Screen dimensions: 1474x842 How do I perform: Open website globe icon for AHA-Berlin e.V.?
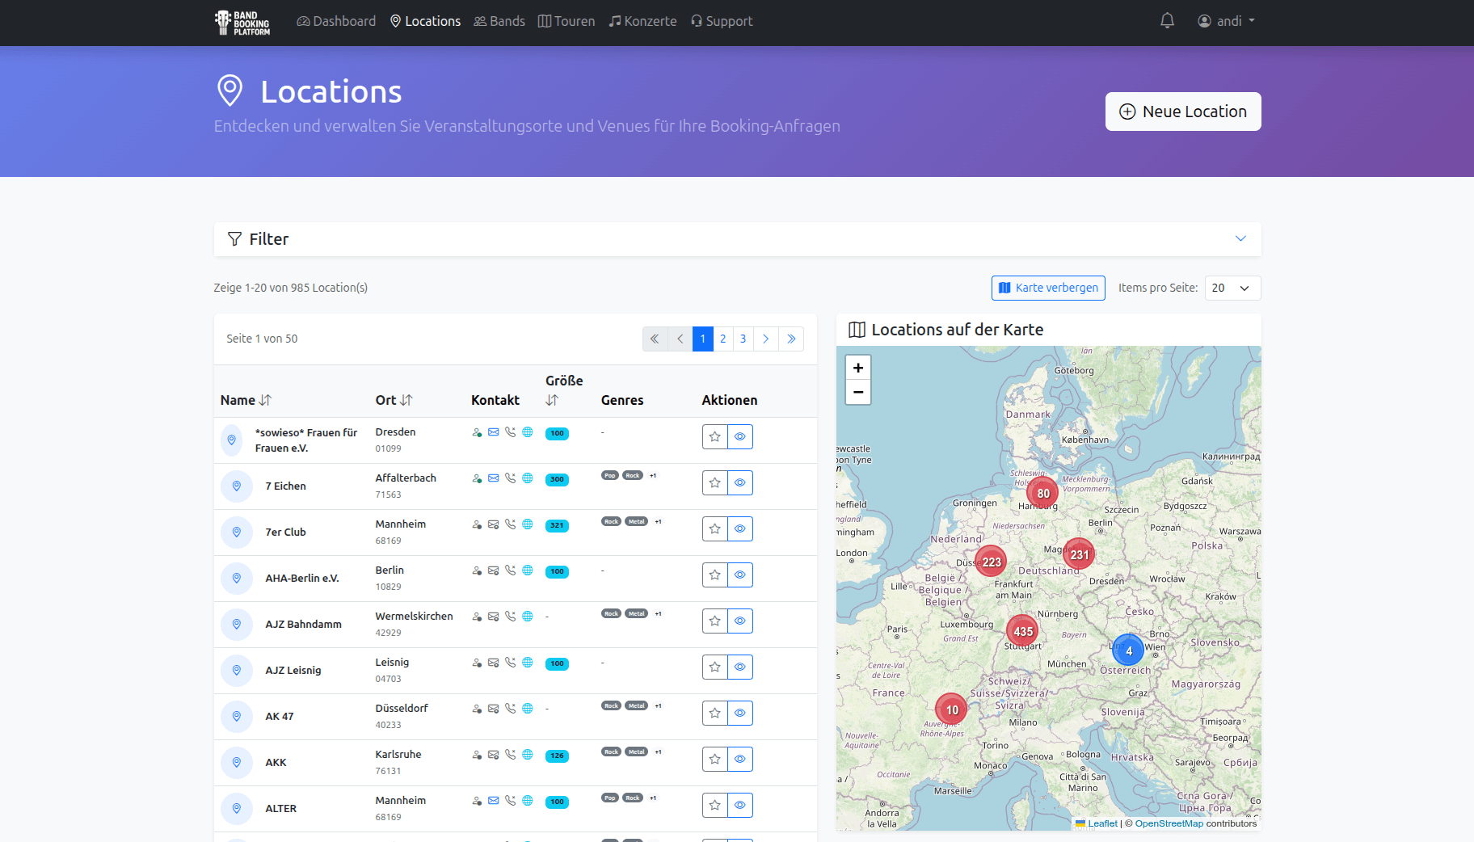tap(527, 570)
